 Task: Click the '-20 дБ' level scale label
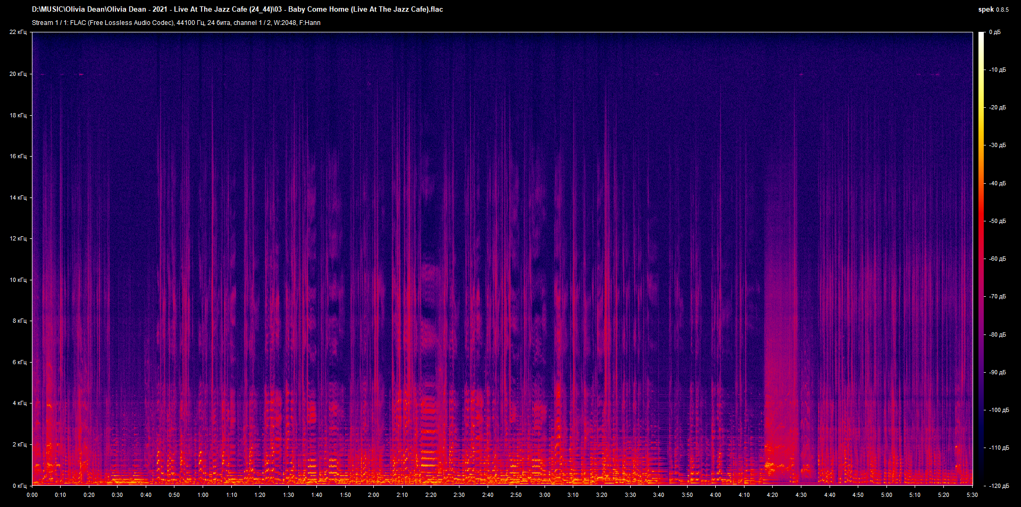tap(998, 108)
